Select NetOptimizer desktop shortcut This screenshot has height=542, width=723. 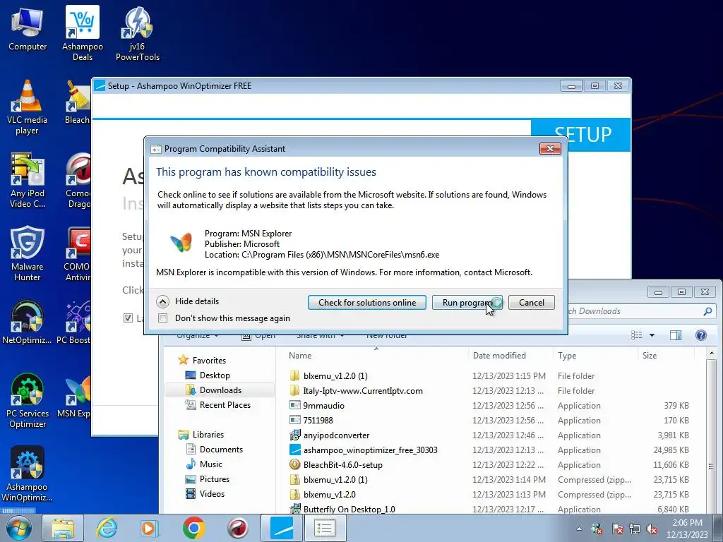click(x=27, y=322)
